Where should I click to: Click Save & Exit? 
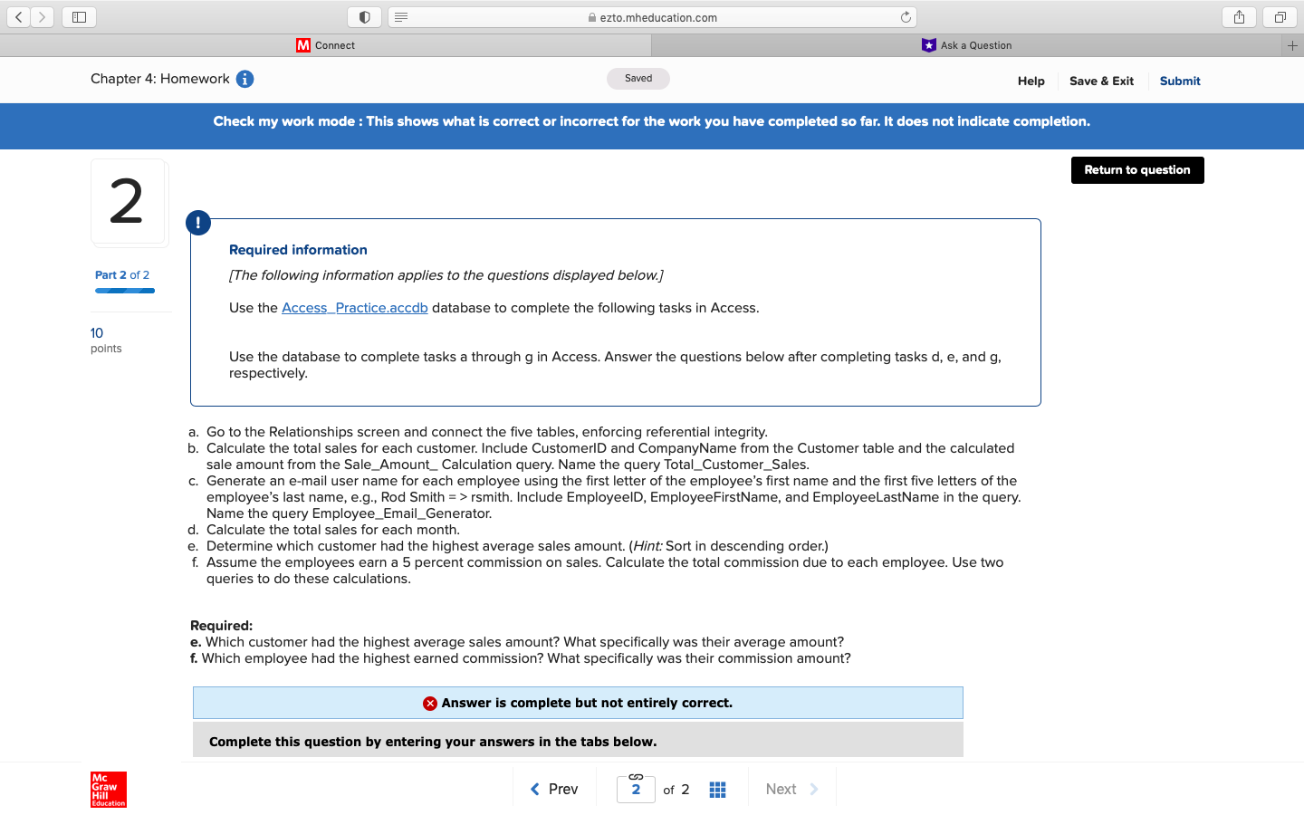tap(1101, 81)
